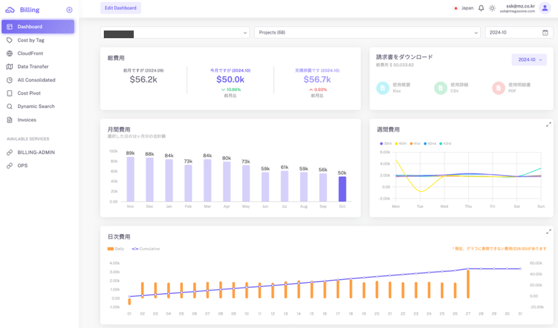Click the day 27 bar in daily chart
This screenshot has width=558, height=328.
click(468, 284)
